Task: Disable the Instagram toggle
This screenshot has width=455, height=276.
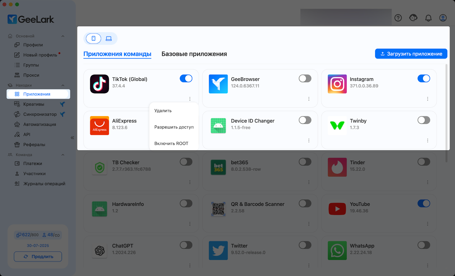Action: click(x=424, y=78)
